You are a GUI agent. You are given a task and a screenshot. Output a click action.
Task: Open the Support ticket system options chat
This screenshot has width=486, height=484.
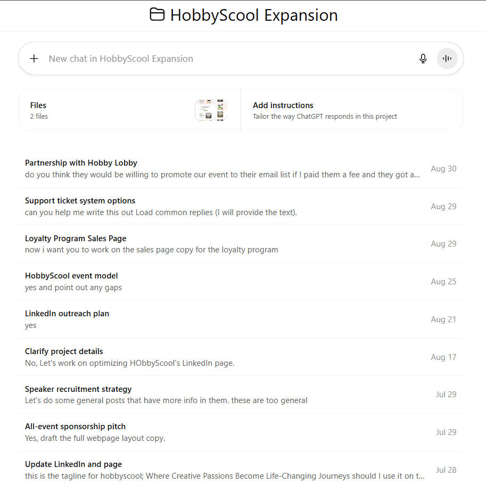pyautogui.click(x=241, y=207)
